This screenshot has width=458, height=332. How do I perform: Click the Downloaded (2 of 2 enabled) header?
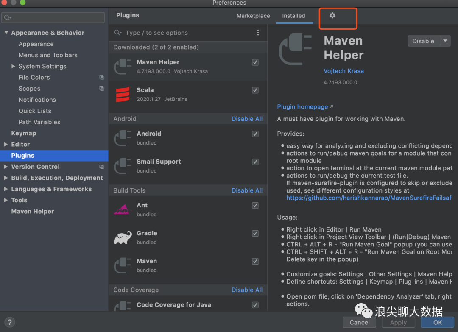point(156,47)
